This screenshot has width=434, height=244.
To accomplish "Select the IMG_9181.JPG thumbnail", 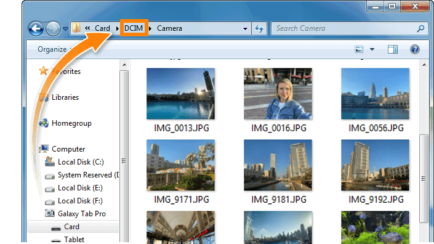I will 278,165.
